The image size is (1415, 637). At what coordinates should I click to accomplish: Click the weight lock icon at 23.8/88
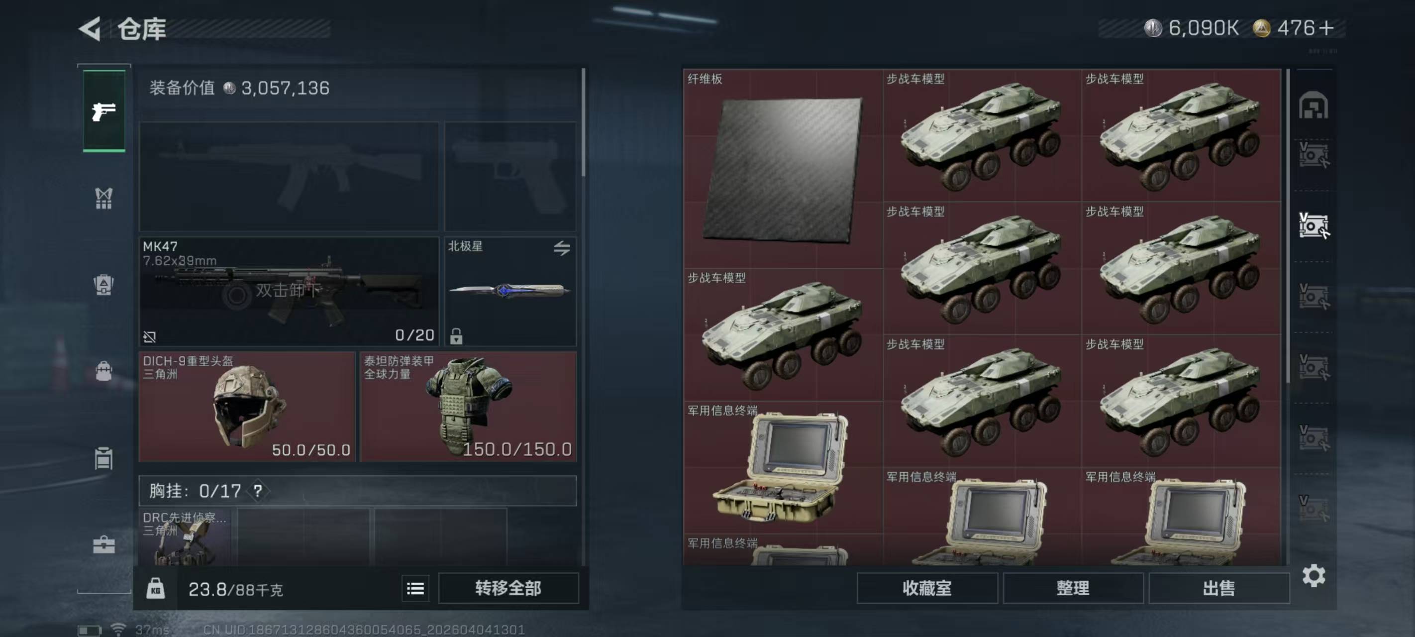155,589
